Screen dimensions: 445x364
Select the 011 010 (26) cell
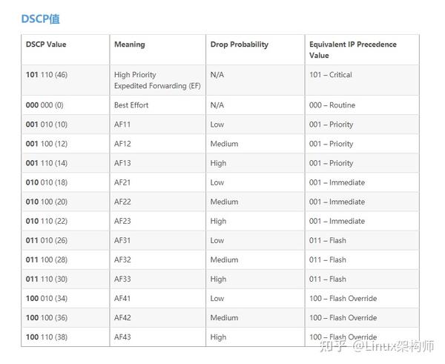(x=46, y=240)
